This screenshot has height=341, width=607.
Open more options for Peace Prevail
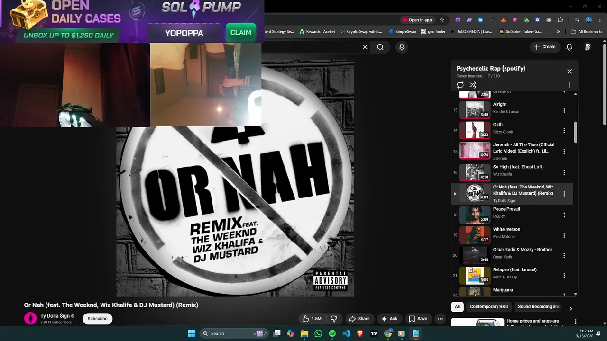[564, 215]
